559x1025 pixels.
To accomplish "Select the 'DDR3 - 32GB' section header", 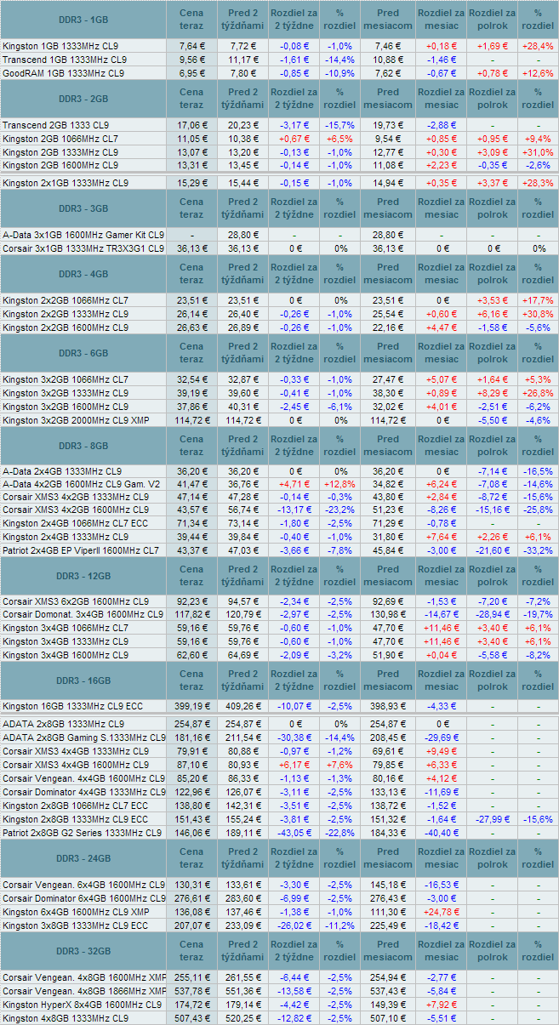I will [83, 950].
